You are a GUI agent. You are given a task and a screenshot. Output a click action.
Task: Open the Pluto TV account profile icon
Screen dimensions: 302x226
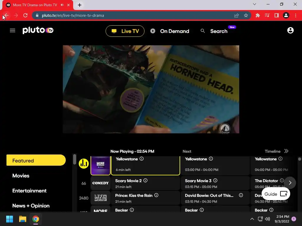click(x=290, y=30)
